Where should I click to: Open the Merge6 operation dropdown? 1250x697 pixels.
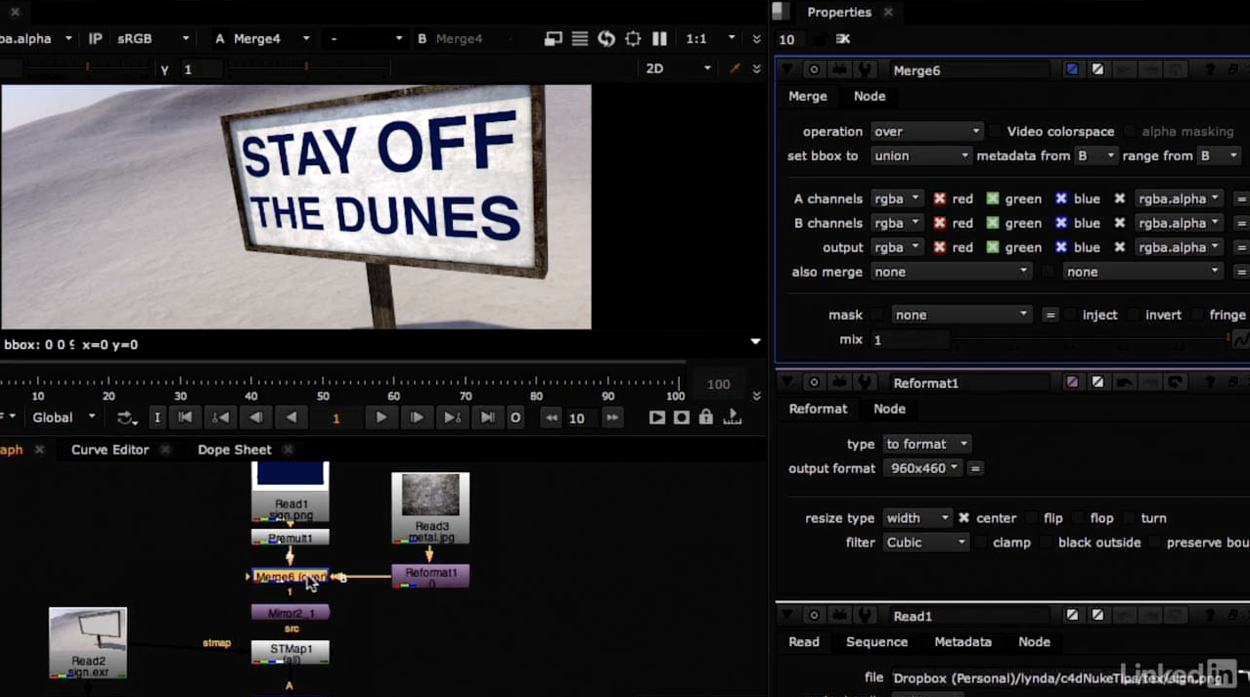pyautogui.click(x=927, y=131)
